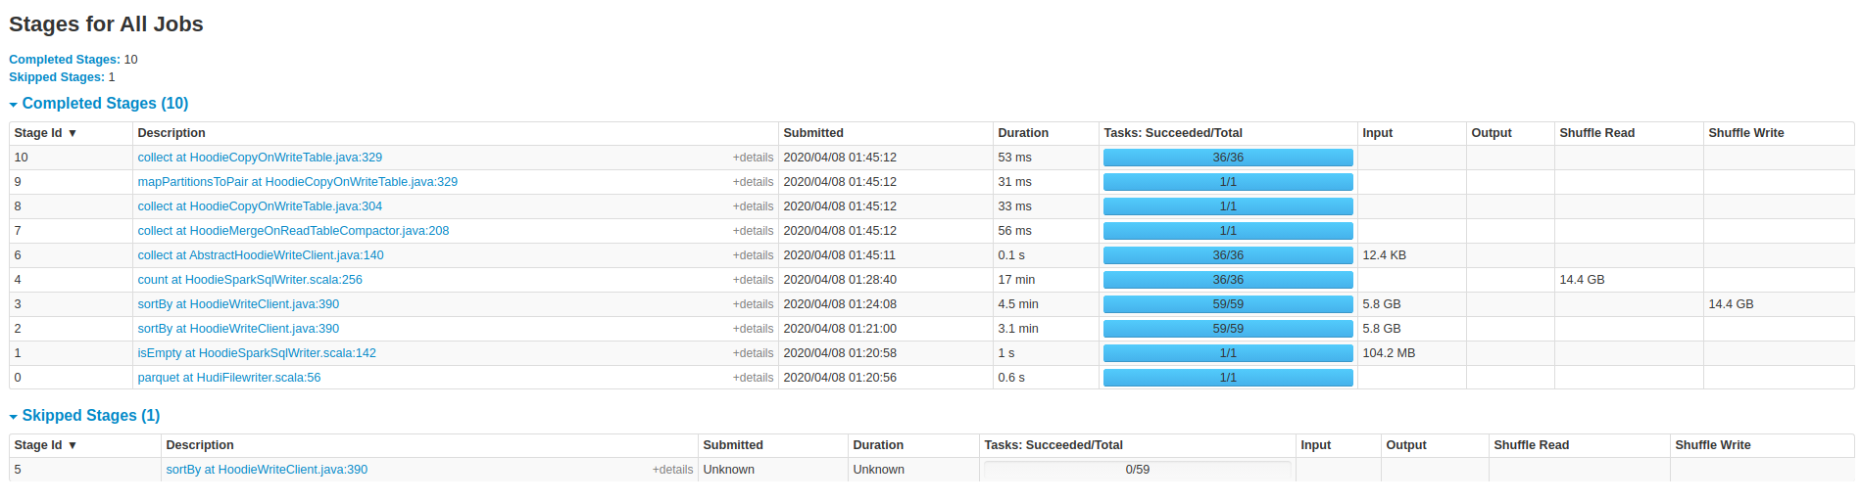Image resolution: width=1861 pixels, height=501 pixels.
Task: Click the 59/59 progress bar of stage 3
Action: pyautogui.click(x=1228, y=304)
